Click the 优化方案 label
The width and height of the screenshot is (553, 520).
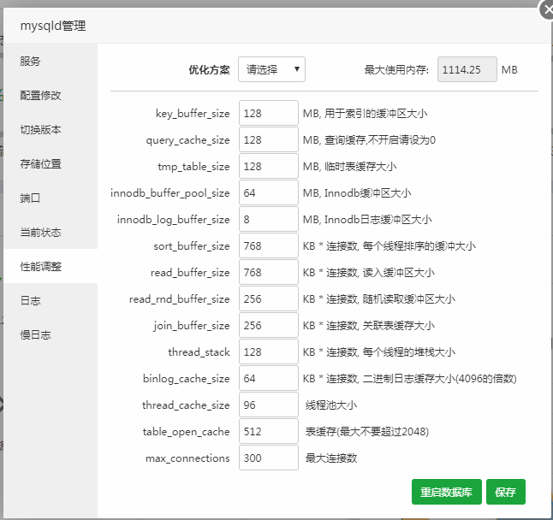pyautogui.click(x=209, y=70)
